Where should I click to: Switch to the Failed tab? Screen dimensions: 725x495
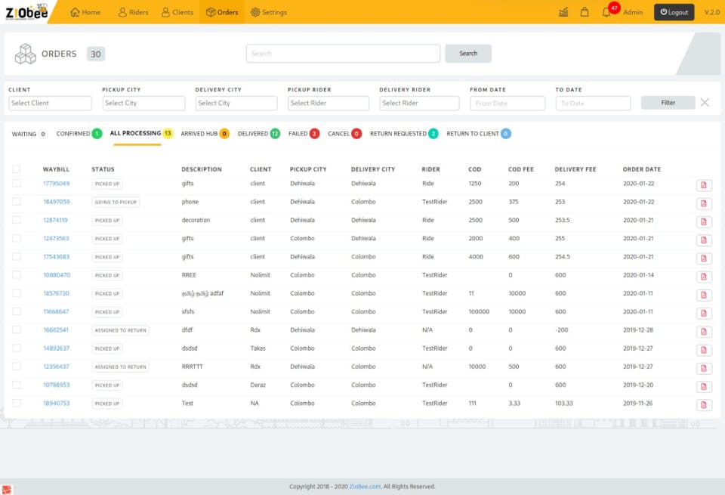(304, 134)
